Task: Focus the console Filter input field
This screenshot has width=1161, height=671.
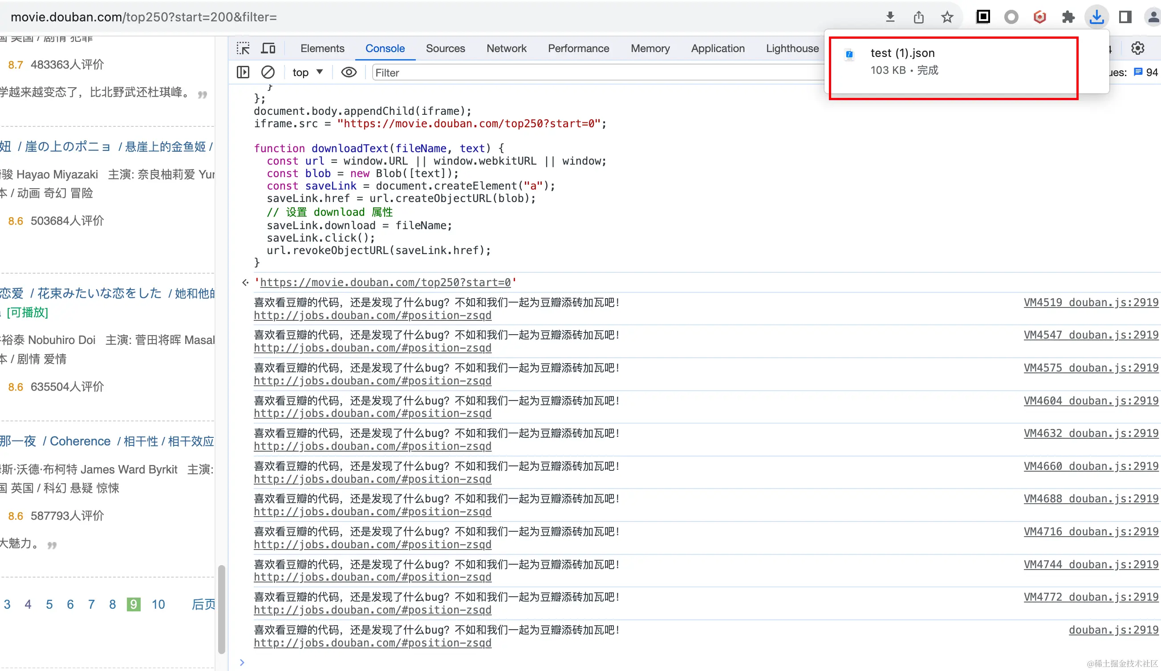Action: (597, 72)
